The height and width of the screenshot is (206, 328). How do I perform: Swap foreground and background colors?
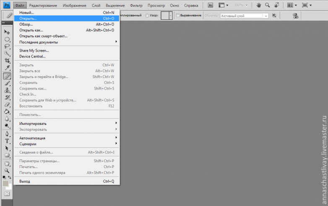point(9,177)
